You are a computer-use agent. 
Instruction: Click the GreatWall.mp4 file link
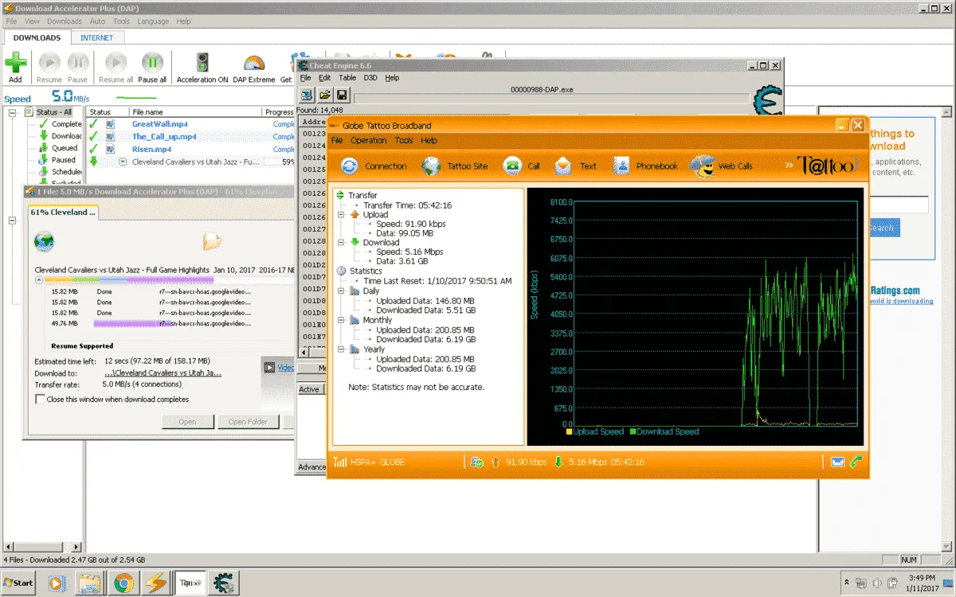pyautogui.click(x=160, y=124)
